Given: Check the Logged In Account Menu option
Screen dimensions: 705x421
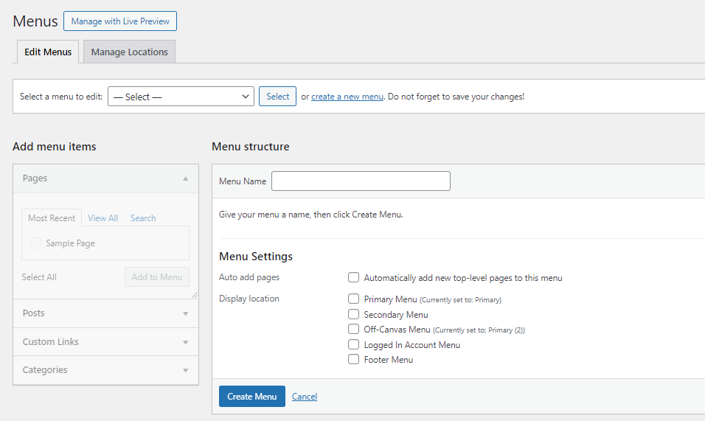Looking at the screenshot, I should tap(353, 344).
